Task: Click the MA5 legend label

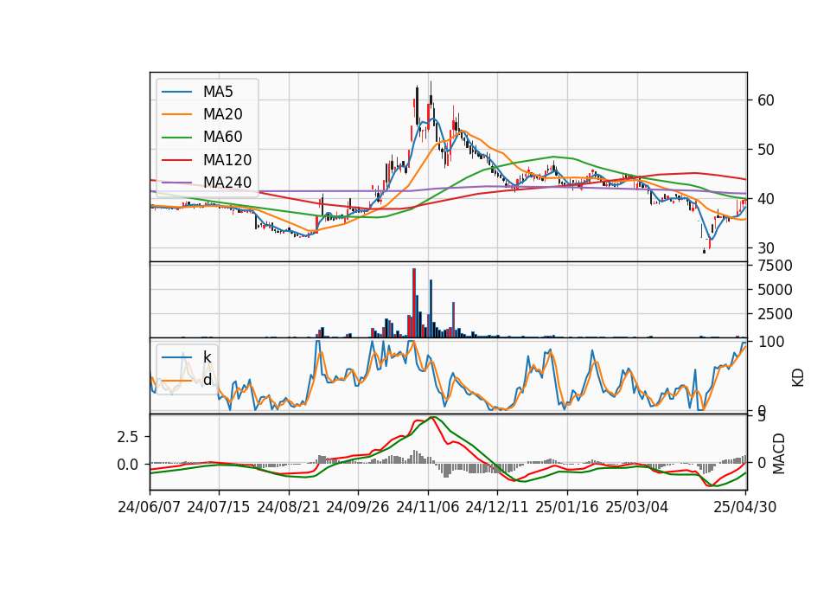Action: coord(218,92)
